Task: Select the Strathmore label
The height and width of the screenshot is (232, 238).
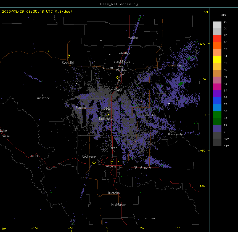Action: (142, 168)
